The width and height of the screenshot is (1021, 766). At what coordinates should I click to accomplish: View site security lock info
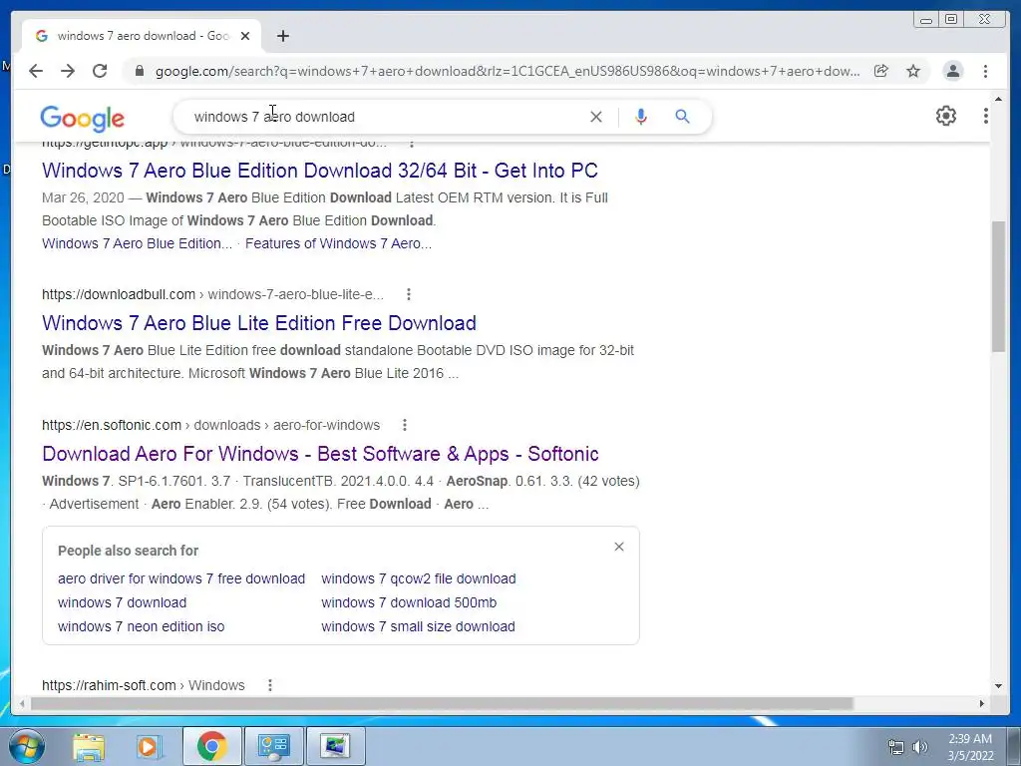pos(139,71)
